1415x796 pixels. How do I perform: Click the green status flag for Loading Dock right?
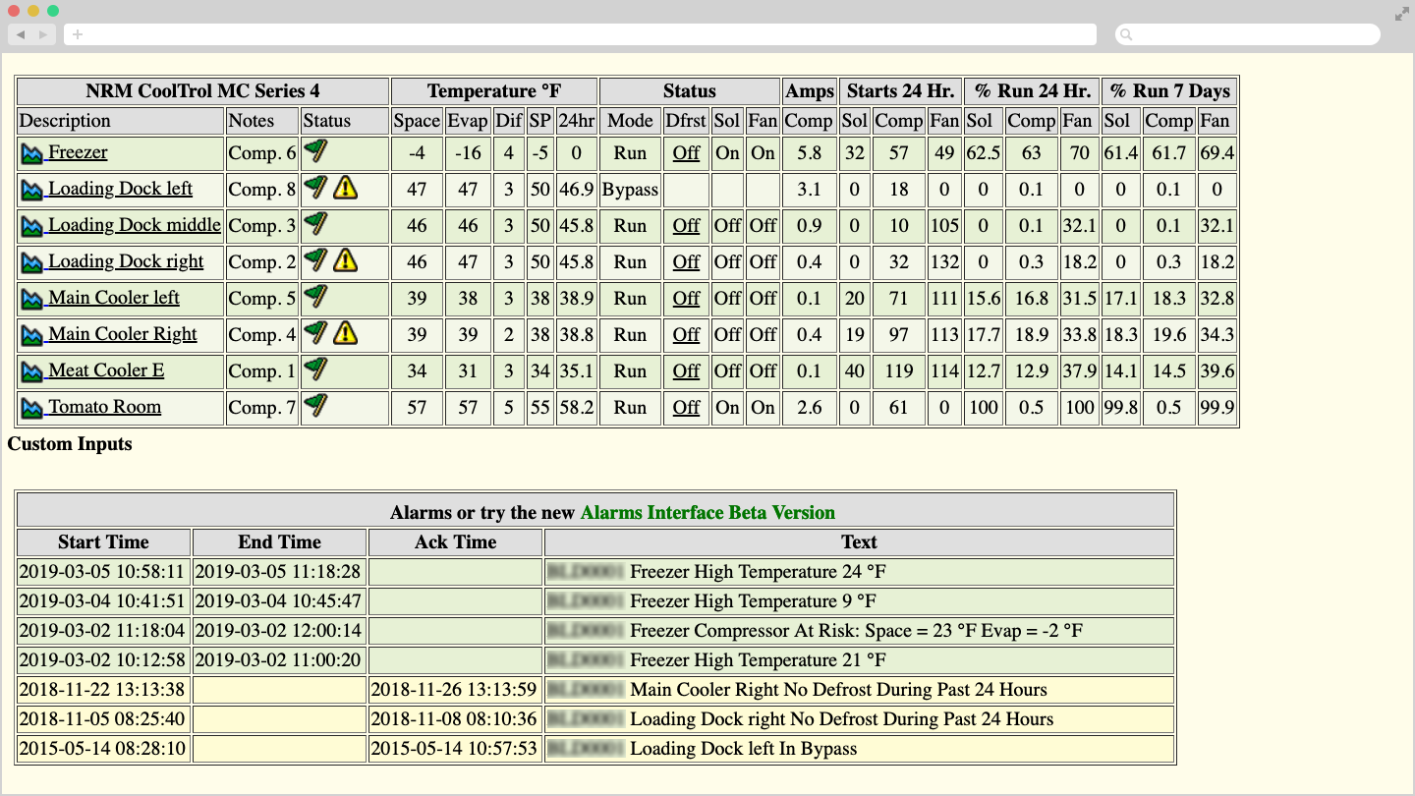point(315,259)
